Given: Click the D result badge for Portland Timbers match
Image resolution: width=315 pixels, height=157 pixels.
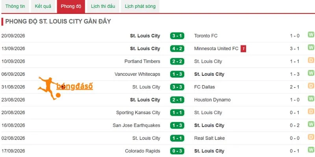Looking at the screenshot, I should point(311,60).
